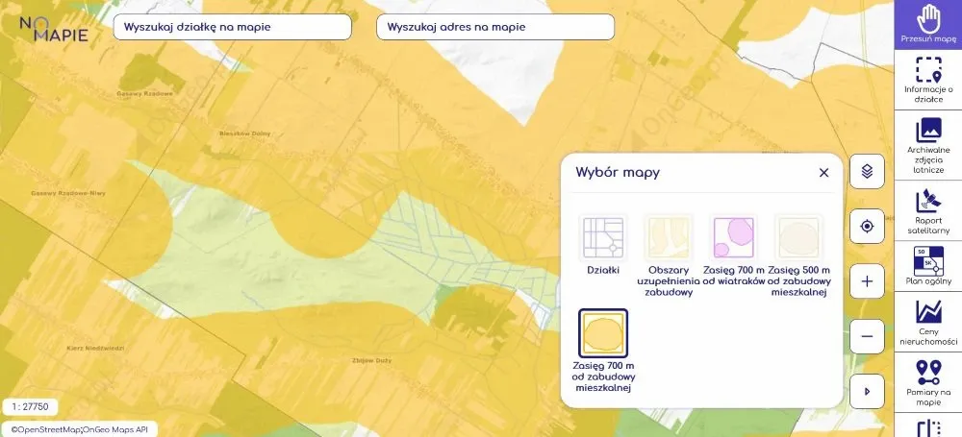Open Archiwalne zdjęcia lotnicze

tap(927, 145)
